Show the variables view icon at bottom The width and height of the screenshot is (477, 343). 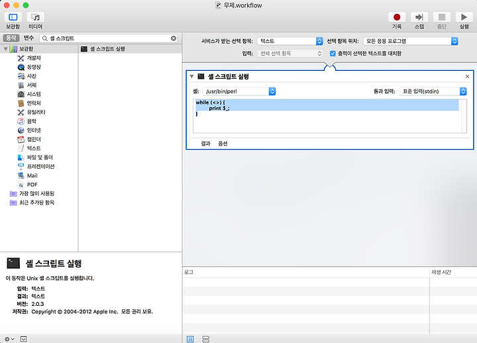click(205, 339)
